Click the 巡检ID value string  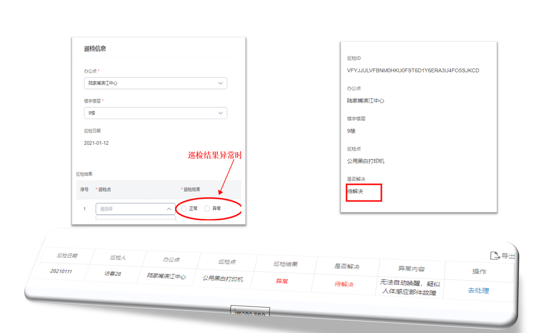[413, 71]
